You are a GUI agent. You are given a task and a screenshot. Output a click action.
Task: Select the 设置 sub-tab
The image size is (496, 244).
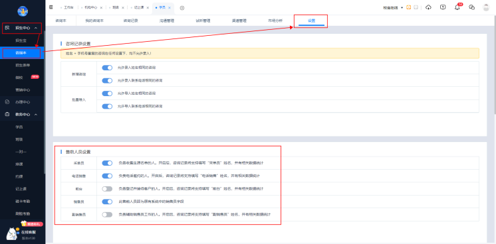311,21
